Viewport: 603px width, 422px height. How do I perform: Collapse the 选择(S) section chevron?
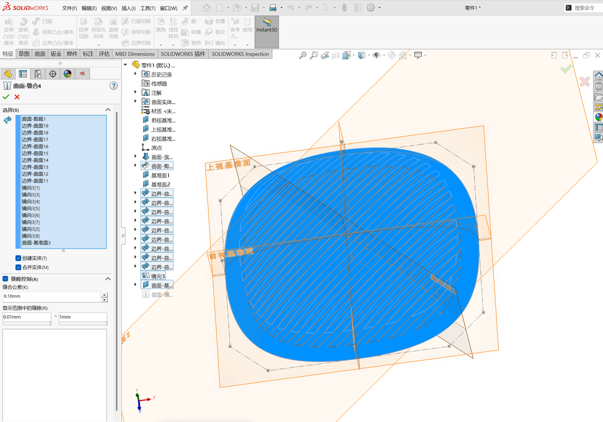(108, 110)
